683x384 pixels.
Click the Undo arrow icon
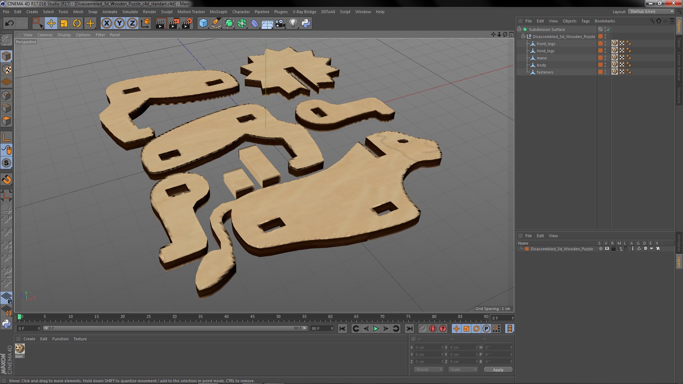click(x=9, y=23)
